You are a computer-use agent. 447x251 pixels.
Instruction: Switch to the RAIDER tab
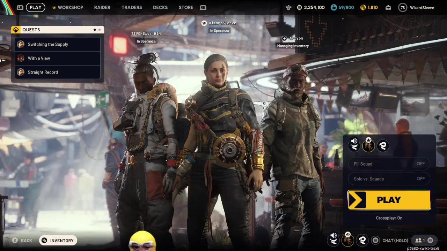tap(102, 7)
